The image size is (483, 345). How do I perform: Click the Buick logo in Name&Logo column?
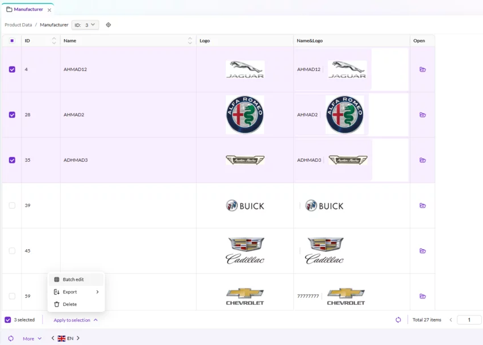(324, 206)
